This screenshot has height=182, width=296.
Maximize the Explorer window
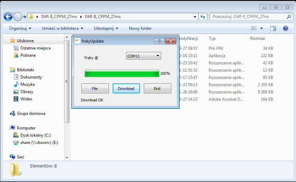click(276, 7)
